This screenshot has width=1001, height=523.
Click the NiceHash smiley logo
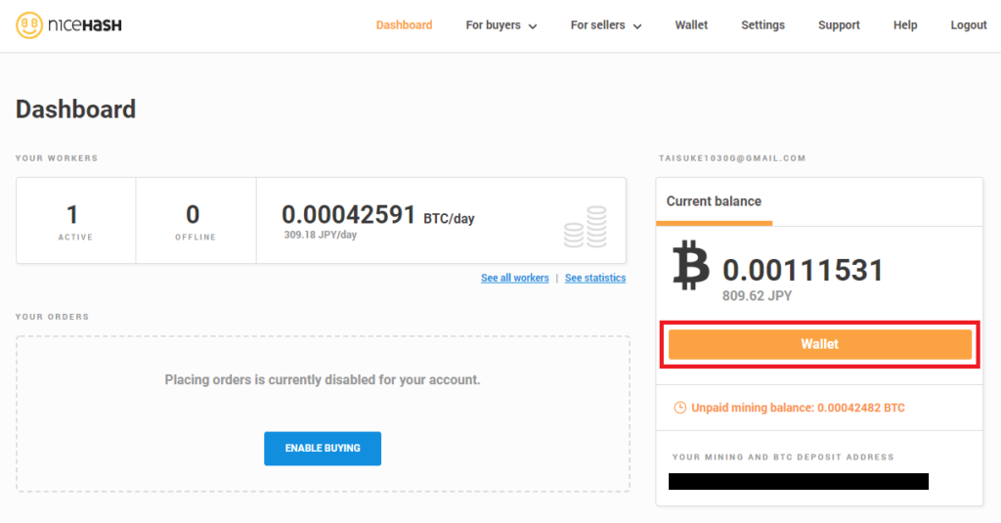click(x=29, y=25)
